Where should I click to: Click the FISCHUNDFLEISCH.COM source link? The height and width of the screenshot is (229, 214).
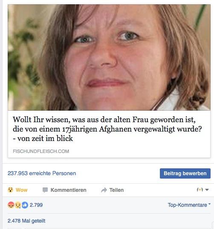point(41,151)
